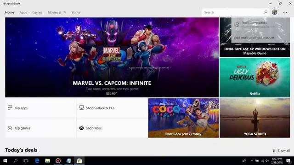Click the Shop Surface & PCs link

112,108
